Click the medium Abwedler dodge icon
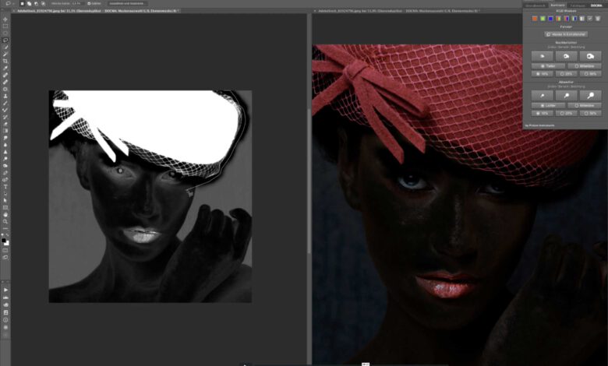Viewport: 608px width, 366px height. tap(565, 95)
